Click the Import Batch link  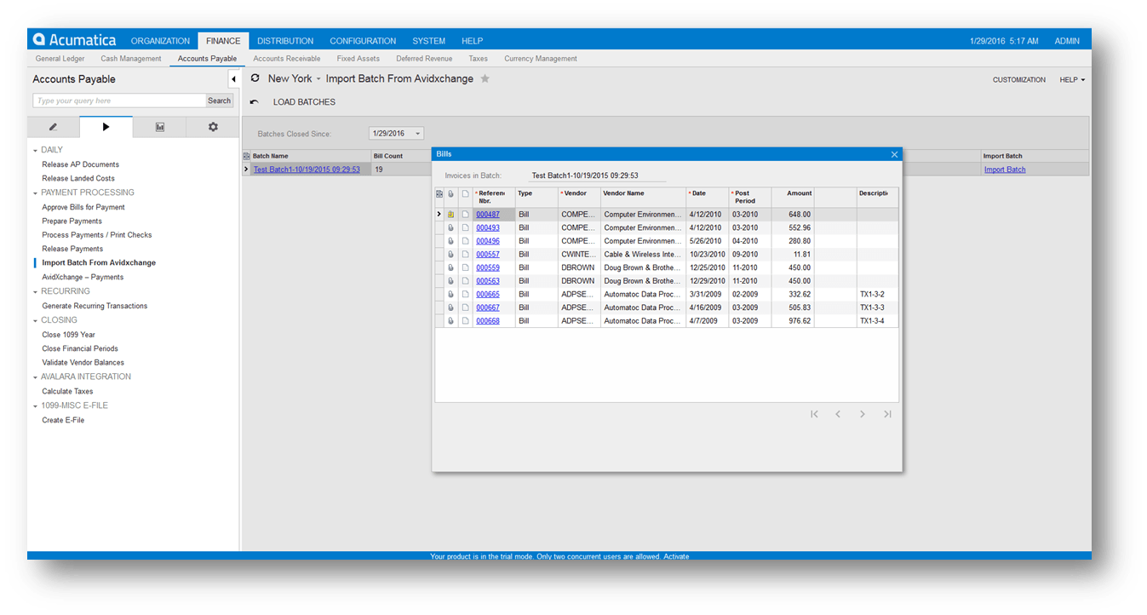click(1005, 170)
